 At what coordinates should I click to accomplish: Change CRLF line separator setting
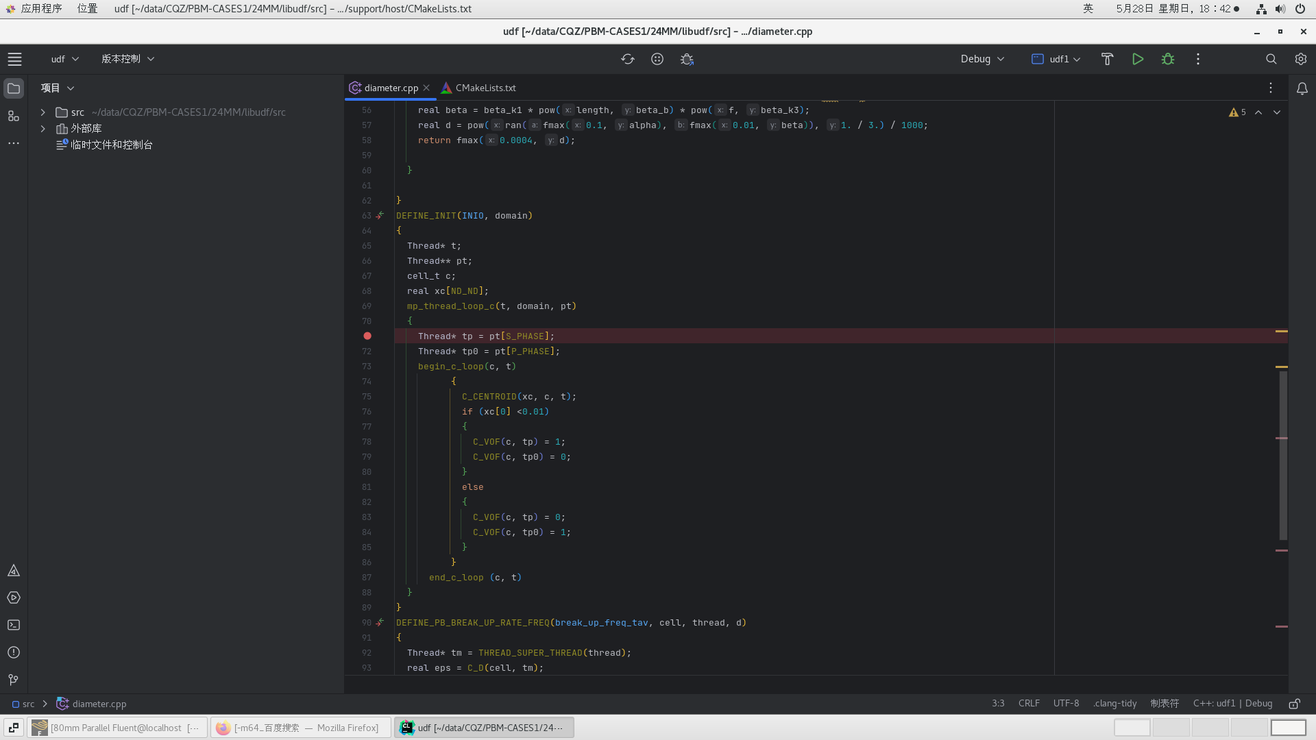(x=1029, y=704)
